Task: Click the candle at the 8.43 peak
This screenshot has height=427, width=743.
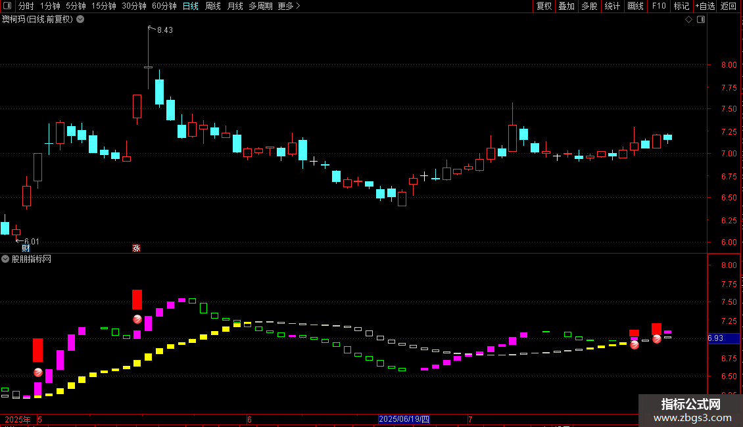Action: (148, 67)
